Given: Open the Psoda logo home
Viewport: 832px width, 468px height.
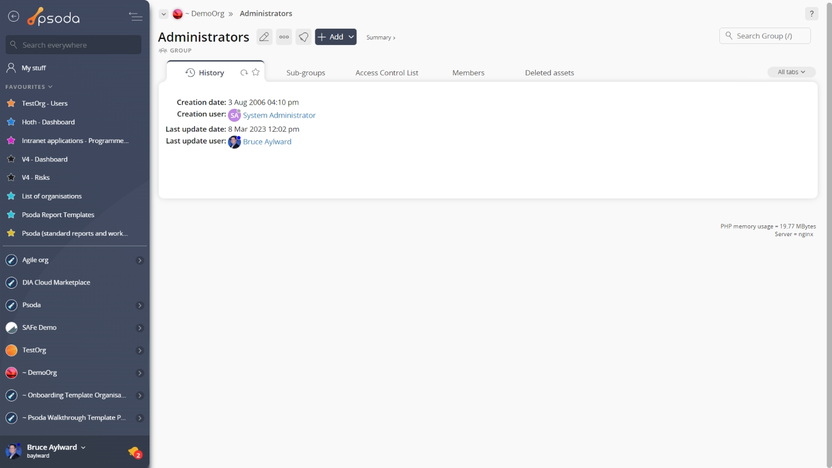Looking at the screenshot, I should tap(54, 17).
